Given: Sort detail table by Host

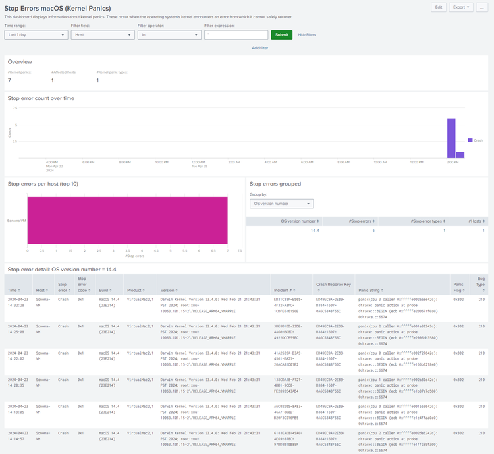Looking at the screenshot, I should [x=42, y=291].
